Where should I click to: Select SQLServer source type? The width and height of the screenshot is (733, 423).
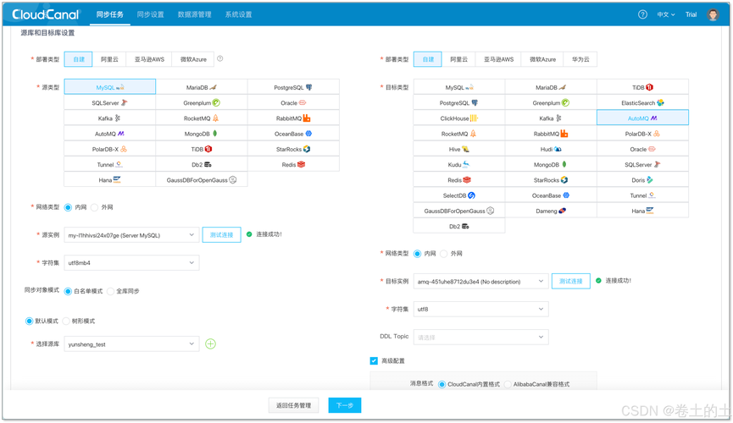110,102
